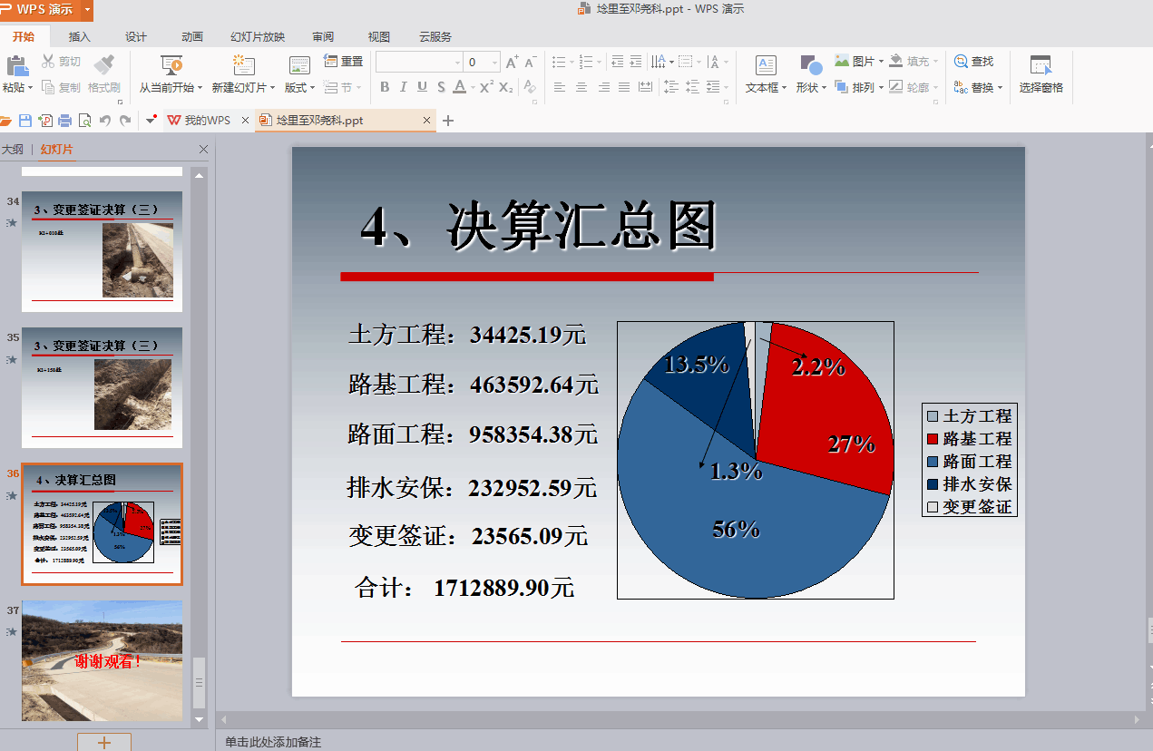Insert a Text Box (文本框)

point(766,65)
